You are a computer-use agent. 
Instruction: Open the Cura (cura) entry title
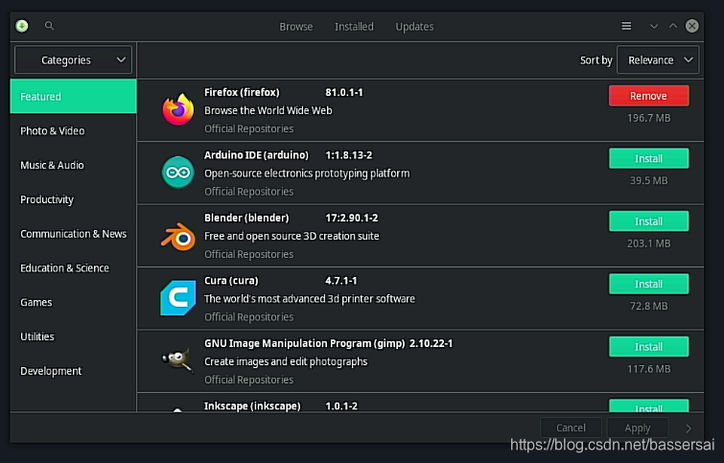pos(231,281)
